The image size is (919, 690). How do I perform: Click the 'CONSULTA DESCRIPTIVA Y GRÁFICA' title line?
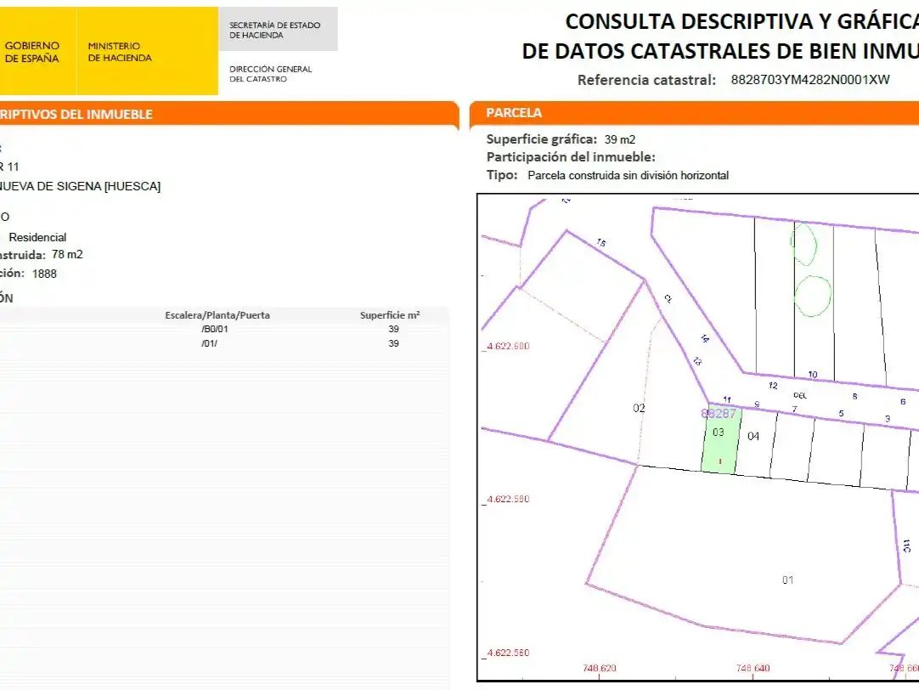tap(741, 22)
